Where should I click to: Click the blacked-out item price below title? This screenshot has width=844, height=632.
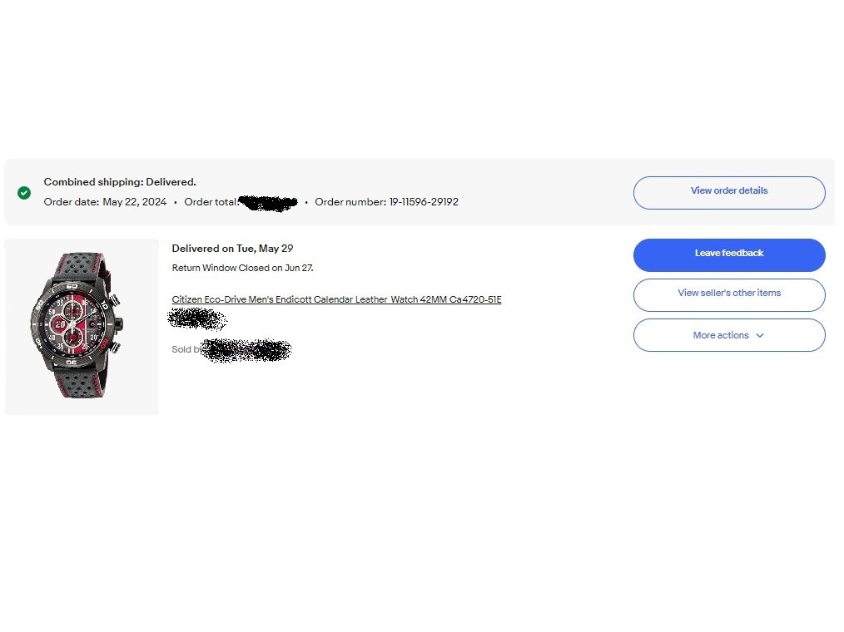pos(197,319)
